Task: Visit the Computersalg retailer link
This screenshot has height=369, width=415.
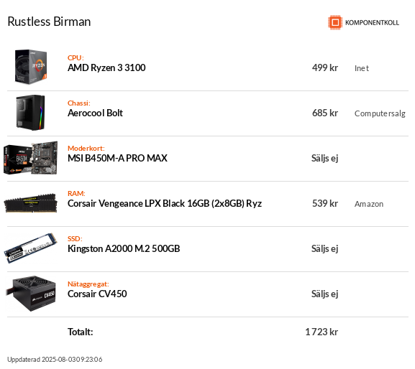Action: click(380, 113)
